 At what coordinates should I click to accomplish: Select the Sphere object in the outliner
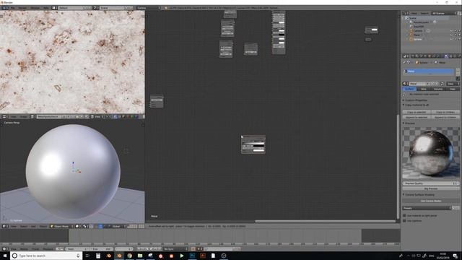tap(417, 39)
